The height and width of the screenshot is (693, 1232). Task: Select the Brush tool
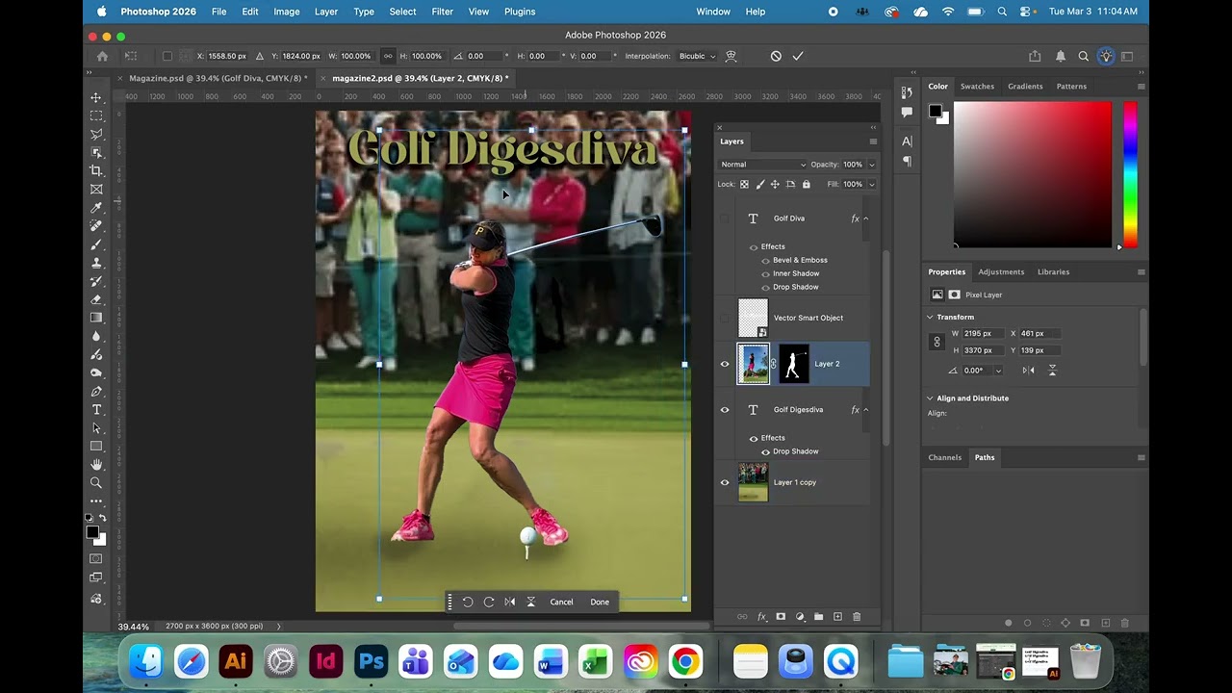96,244
